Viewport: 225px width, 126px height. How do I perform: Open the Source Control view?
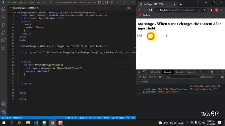pos(3,24)
